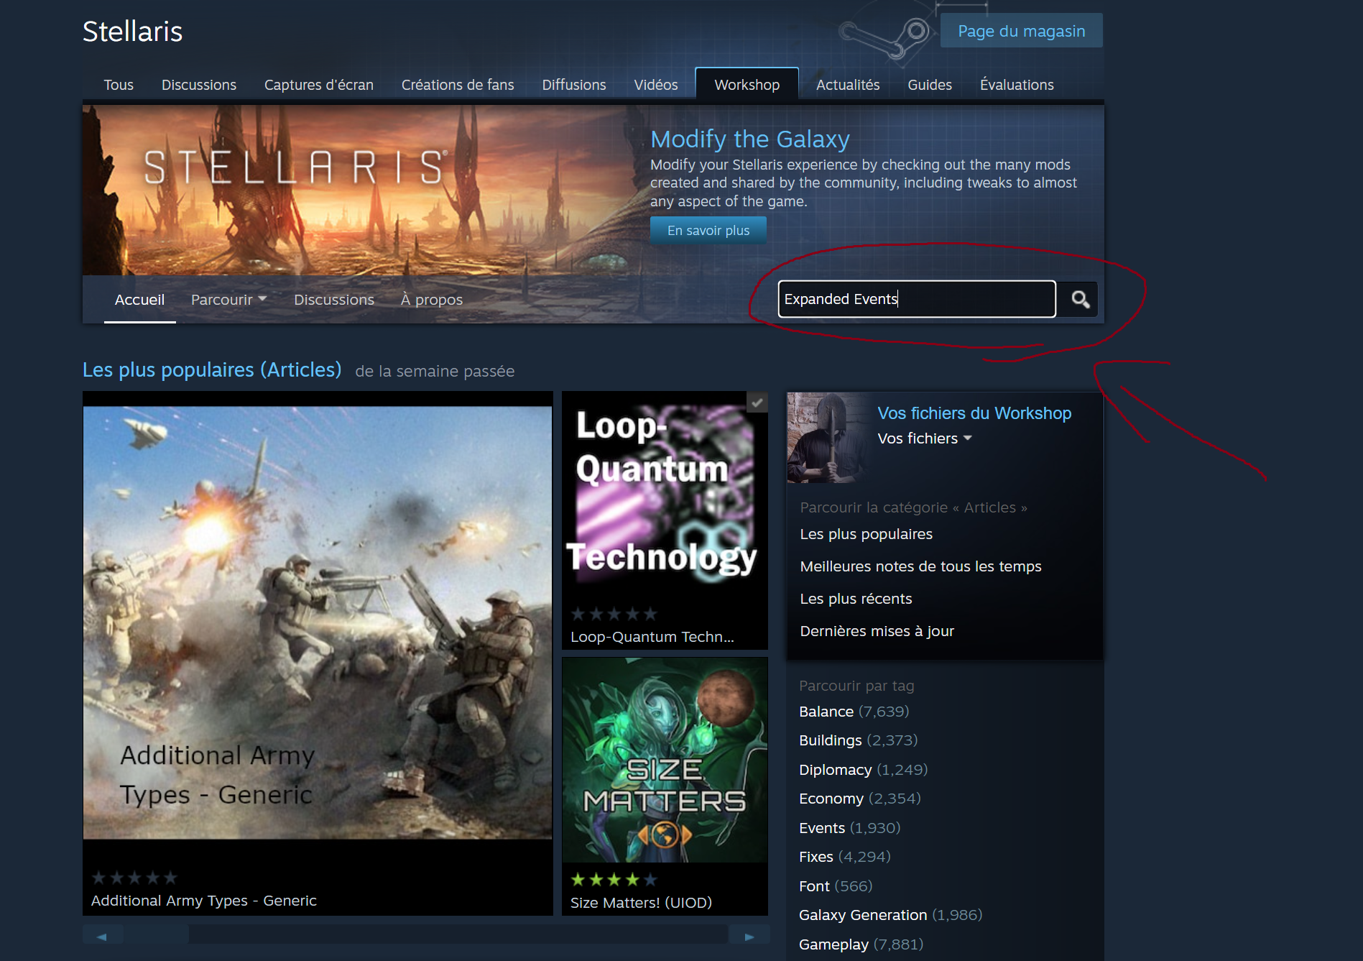Browse Meilleures notes de tous les temps
Screen dimensions: 1363x961
pyautogui.click(x=920, y=566)
